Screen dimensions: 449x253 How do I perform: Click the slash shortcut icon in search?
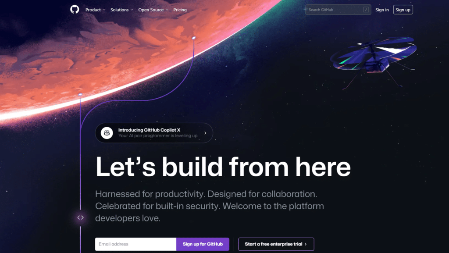366,10
